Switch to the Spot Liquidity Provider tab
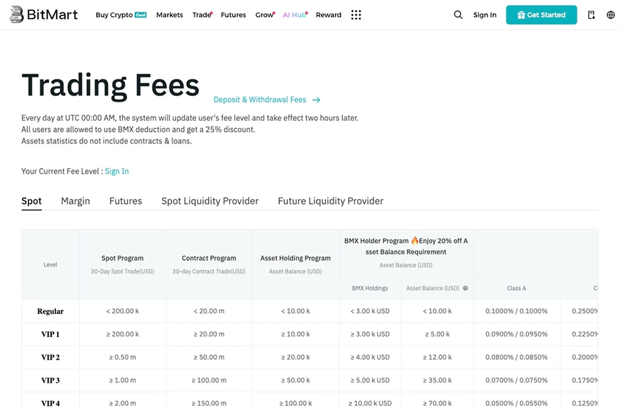The height and width of the screenshot is (409, 619). [x=209, y=201]
